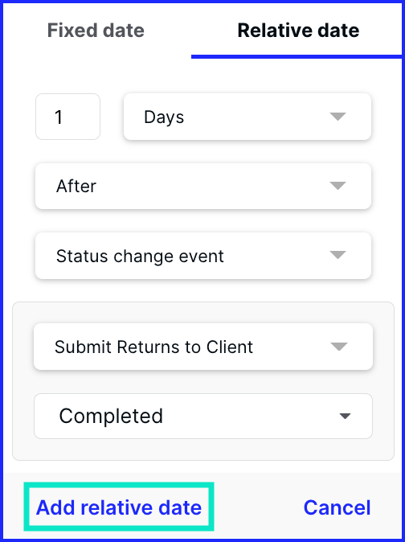Click the Cancel link

337,507
